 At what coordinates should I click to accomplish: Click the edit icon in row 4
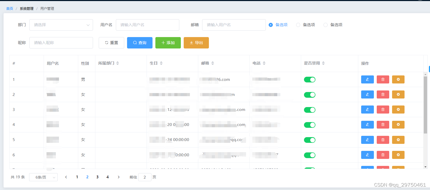point(367,125)
